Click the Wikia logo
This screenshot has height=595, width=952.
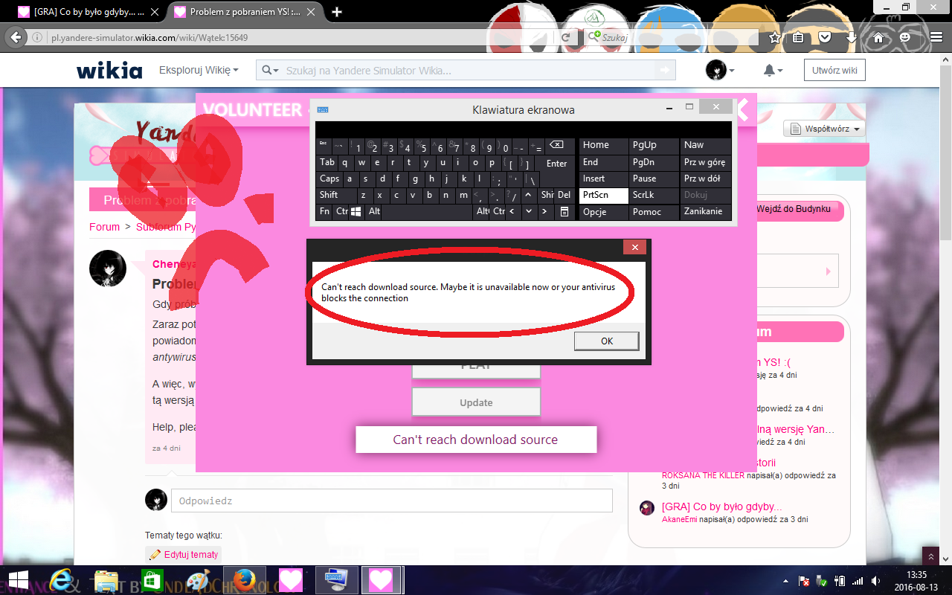(109, 71)
